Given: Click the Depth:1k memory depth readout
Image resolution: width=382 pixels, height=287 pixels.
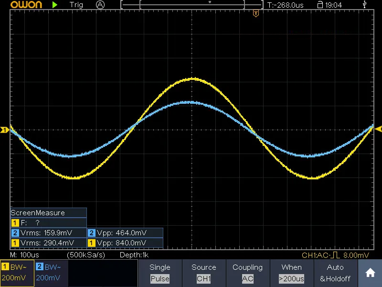Looking at the screenshot, I should point(134,255).
